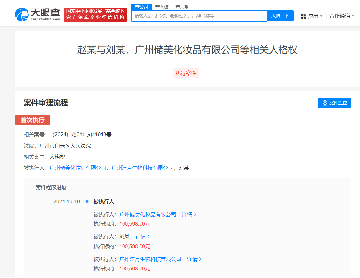View 详情 for 刘某
Screen dimensions: 360x278
click(x=142, y=237)
